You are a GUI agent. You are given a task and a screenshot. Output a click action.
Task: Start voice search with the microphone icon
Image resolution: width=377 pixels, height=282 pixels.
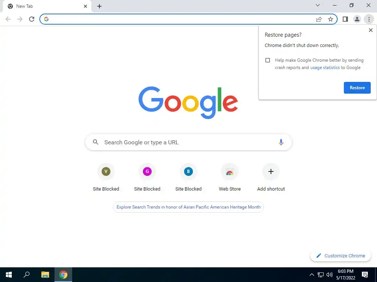(x=281, y=142)
